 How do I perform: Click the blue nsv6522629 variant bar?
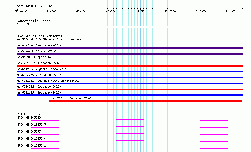(130, 95)
